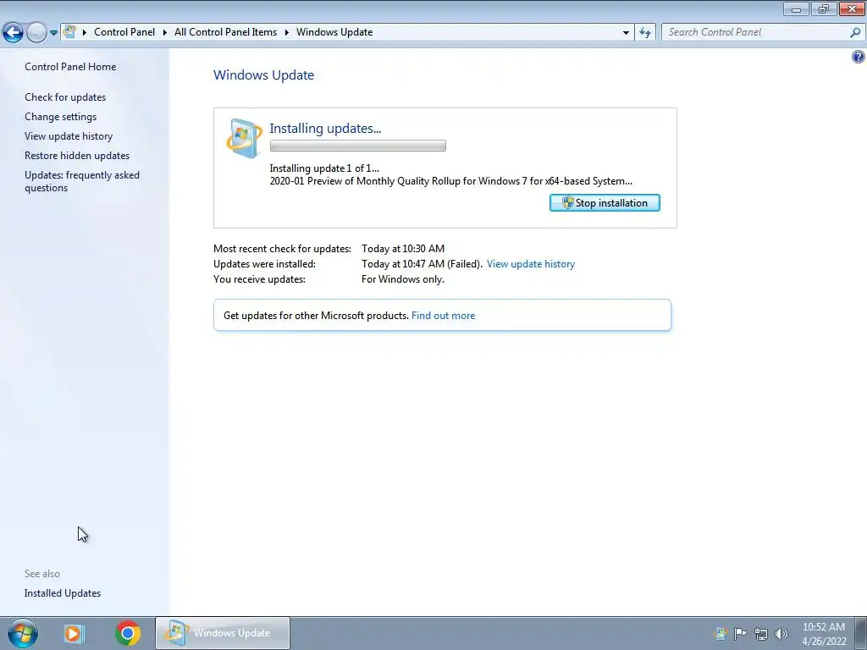
Task: Open Change settings
Action: pyautogui.click(x=60, y=117)
